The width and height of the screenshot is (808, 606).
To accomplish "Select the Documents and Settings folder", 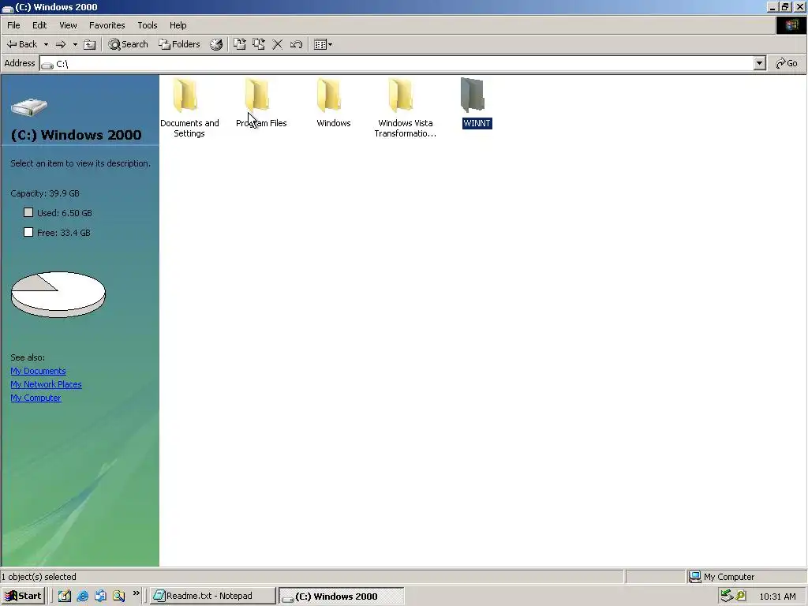I will point(189,107).
